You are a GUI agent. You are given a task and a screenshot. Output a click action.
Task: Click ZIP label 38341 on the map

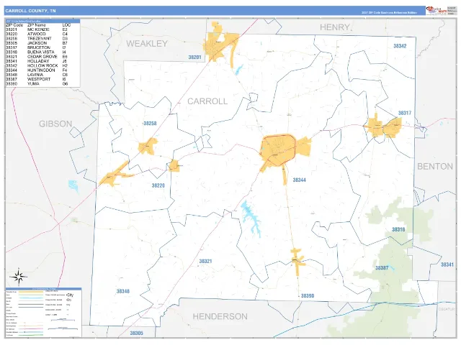coord(447,264)
